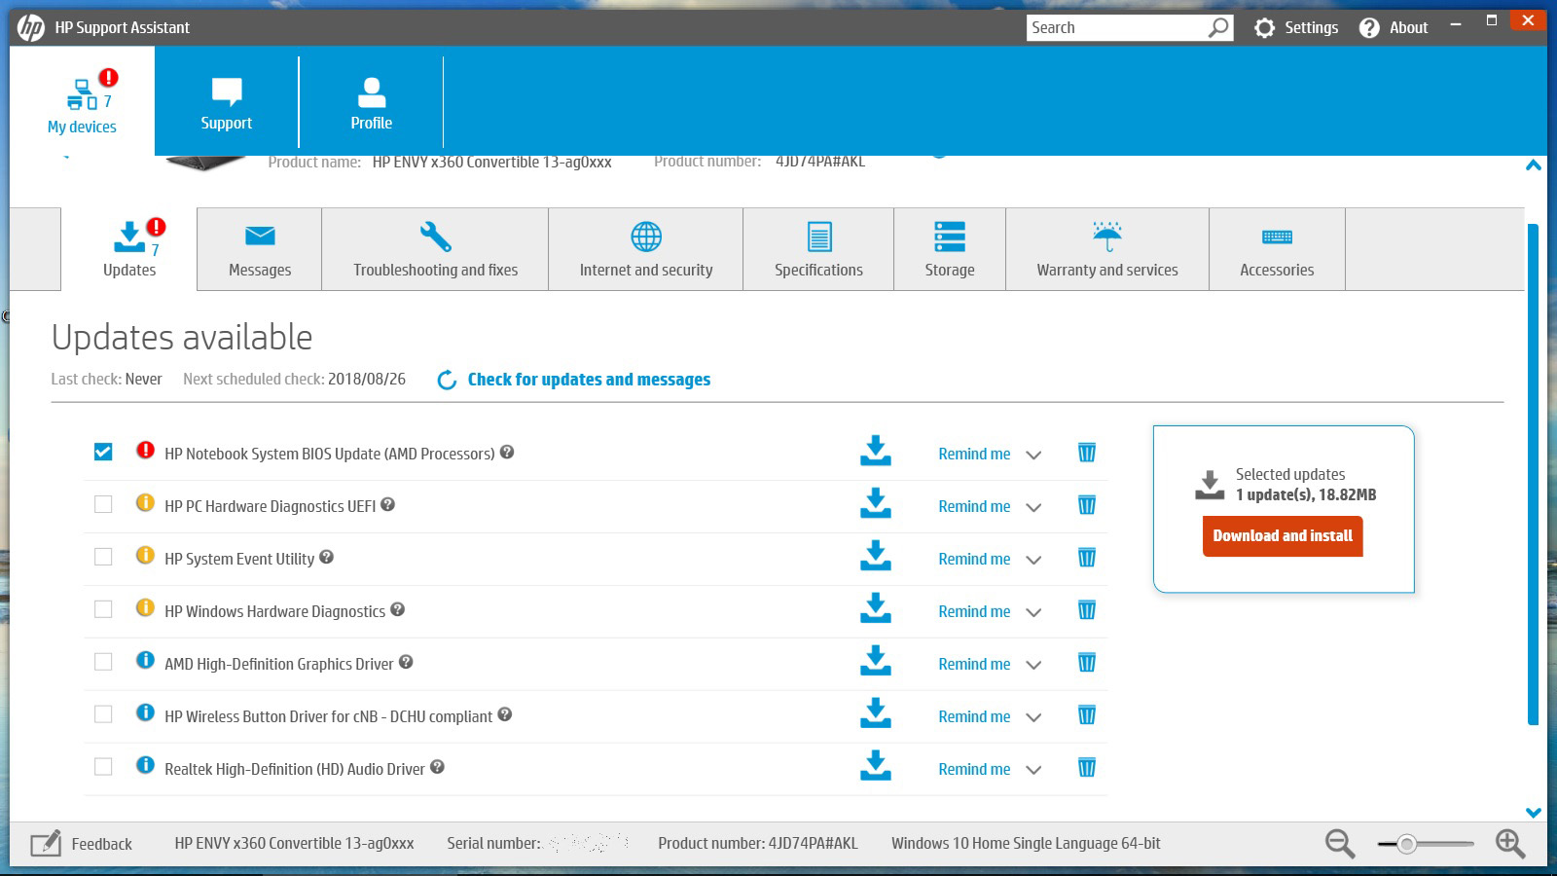Delete the AMD High-Definition Graphics Driver entry
Image resolution: width=1557 pixels, height=876 pixels.
click(x=1087, y=663)
